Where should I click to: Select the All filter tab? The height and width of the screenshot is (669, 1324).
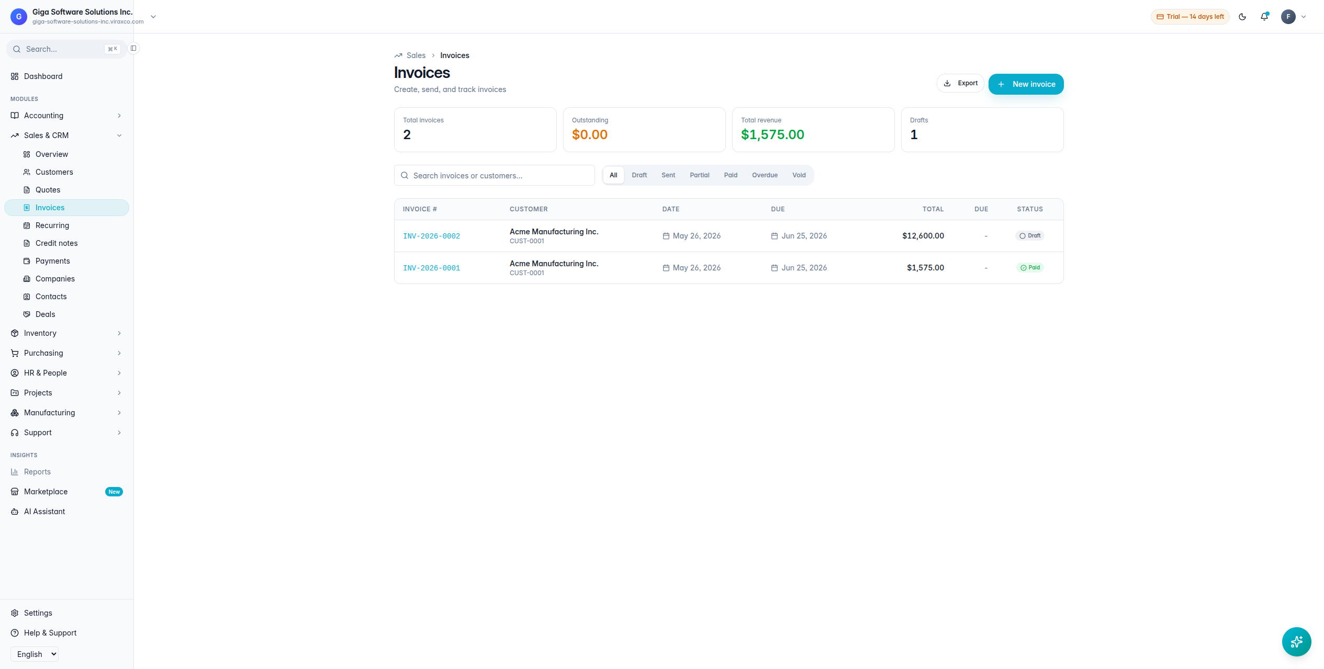point(613,175)
